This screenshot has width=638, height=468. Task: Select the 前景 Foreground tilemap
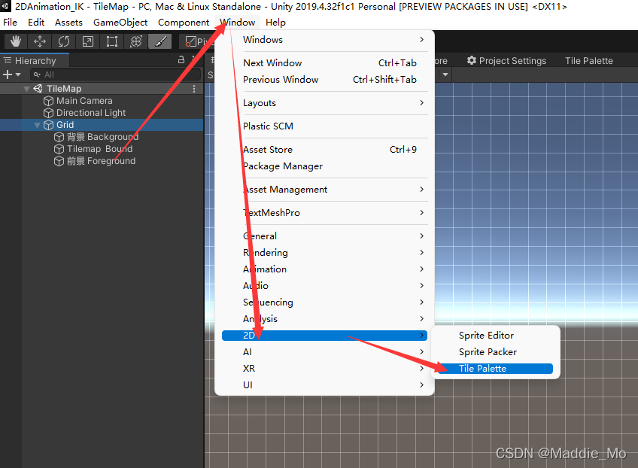click(x=101, y=161)
